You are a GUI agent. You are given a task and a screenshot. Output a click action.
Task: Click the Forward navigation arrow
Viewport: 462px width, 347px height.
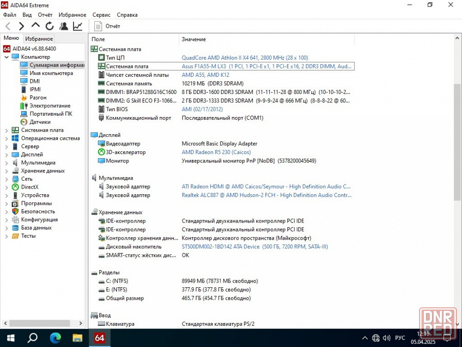click(22, 26)
